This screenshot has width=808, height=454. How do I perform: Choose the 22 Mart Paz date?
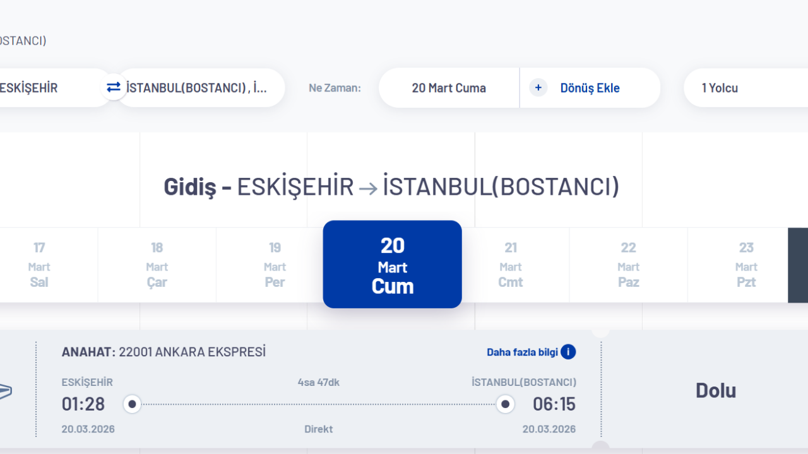[x=628, y=264]
